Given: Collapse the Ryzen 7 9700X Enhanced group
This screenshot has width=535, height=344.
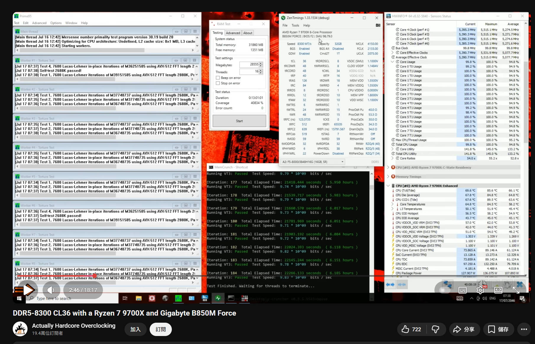Looking at the screenshot, I should click(x=388, y=186).
